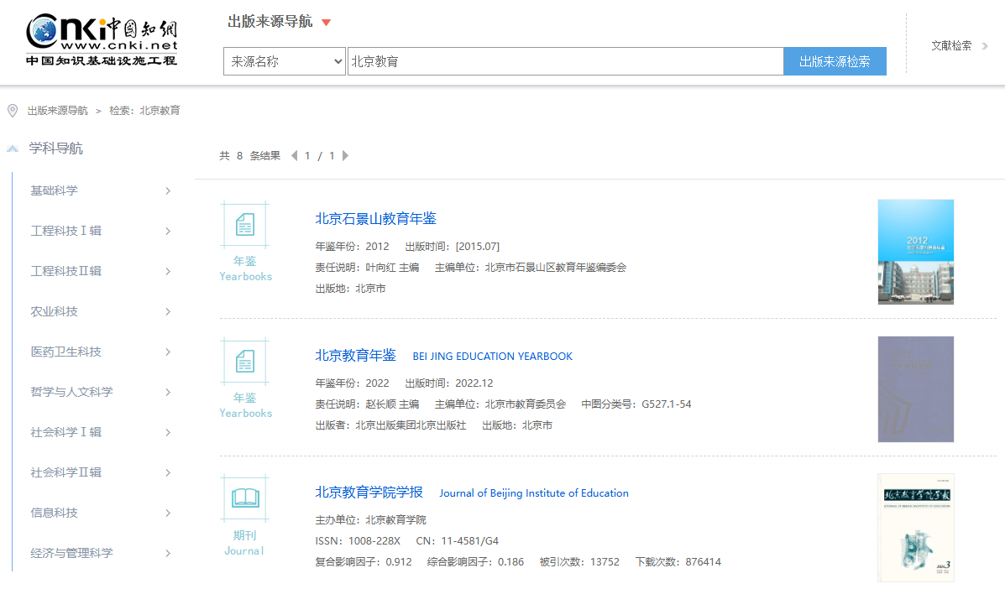Screen dimensions: 1005x589
Task: Open 北京教育学院学报 title link
Action: (x=369, y=493)
